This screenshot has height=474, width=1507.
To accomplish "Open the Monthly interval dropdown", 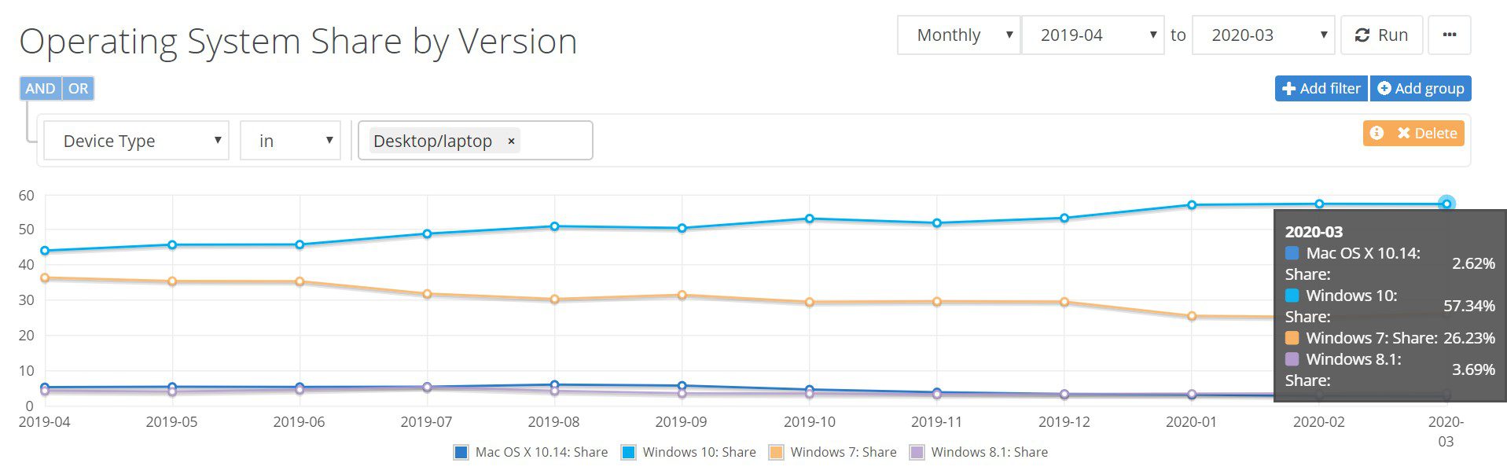I will click(957, 35).
